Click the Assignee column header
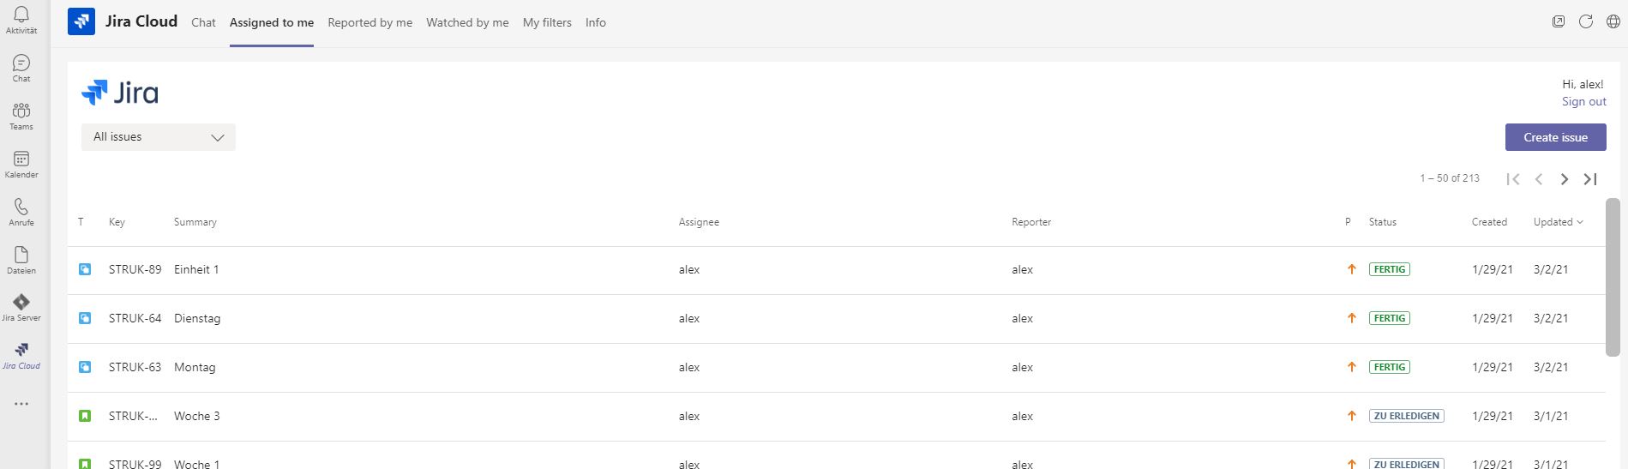Image resolution: width=1628 pixels, height=469 pixels. click(699, 222)
